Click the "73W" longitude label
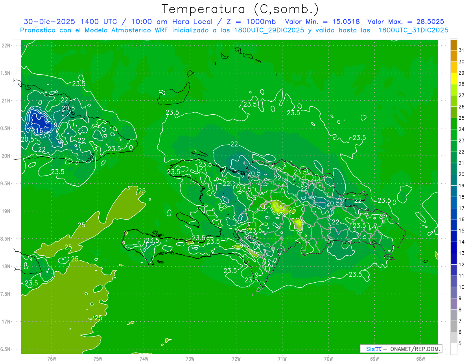The width and height of the screenshot is (472, 364). [x=190, y=359]
